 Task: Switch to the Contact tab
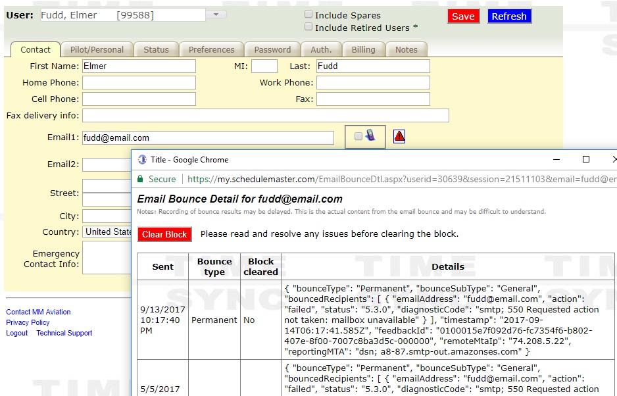click(x=36, y=49)
